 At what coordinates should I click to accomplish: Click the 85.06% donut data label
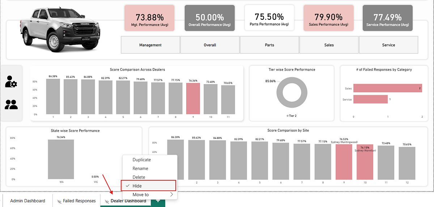click(270, 81)
